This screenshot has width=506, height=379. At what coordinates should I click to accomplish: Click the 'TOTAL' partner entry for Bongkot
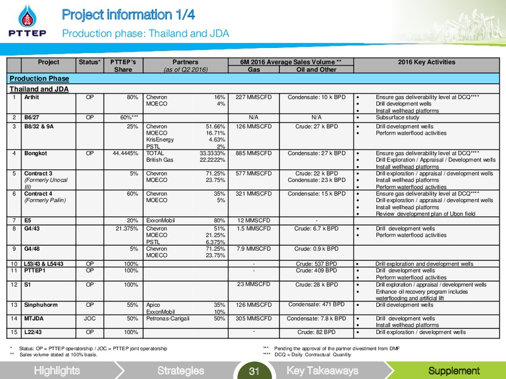(x=155, y=153)
